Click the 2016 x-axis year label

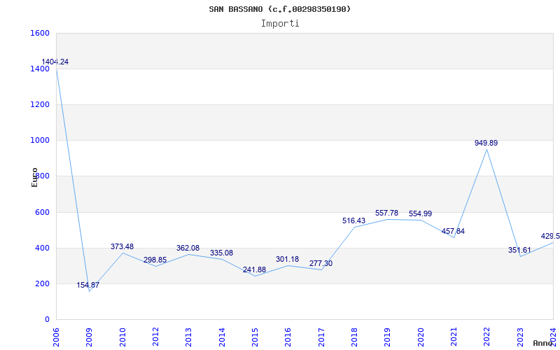[x=288, y=337]
